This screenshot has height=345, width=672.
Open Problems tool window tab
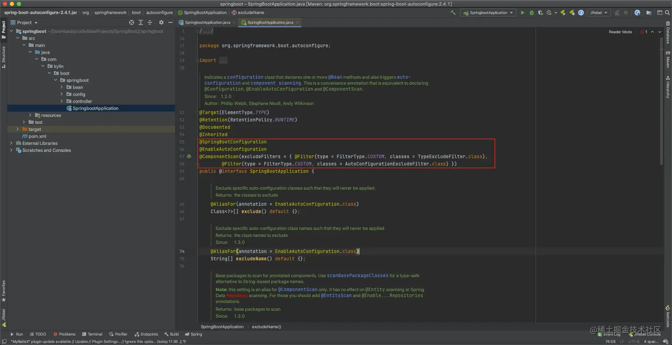[x=64, y=334]
